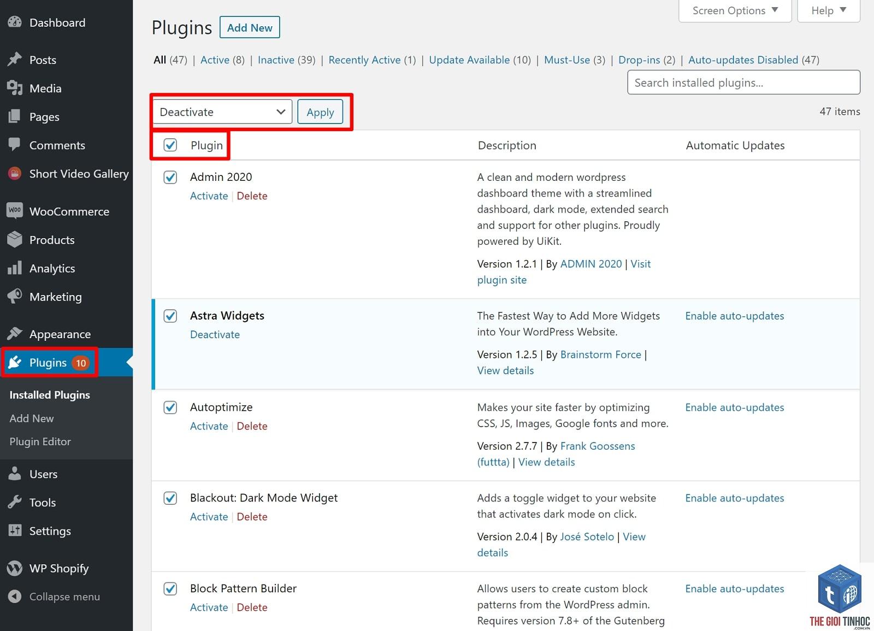874x631 pixels.
Task: Click the Plugins plug icon
Action: pos(15,362)
